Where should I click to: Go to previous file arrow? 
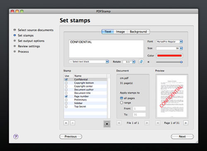pyautogui.click(x=119, y=123)
